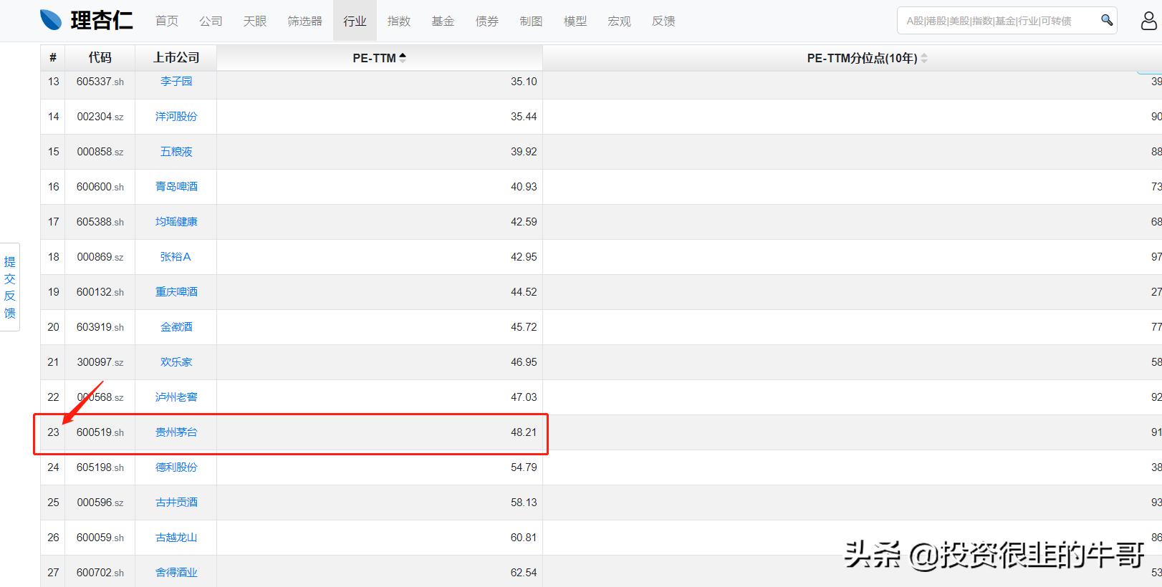Select stock code 002304.sz
This screenshot has height=587, width=1162.
[x=100, y=117]
